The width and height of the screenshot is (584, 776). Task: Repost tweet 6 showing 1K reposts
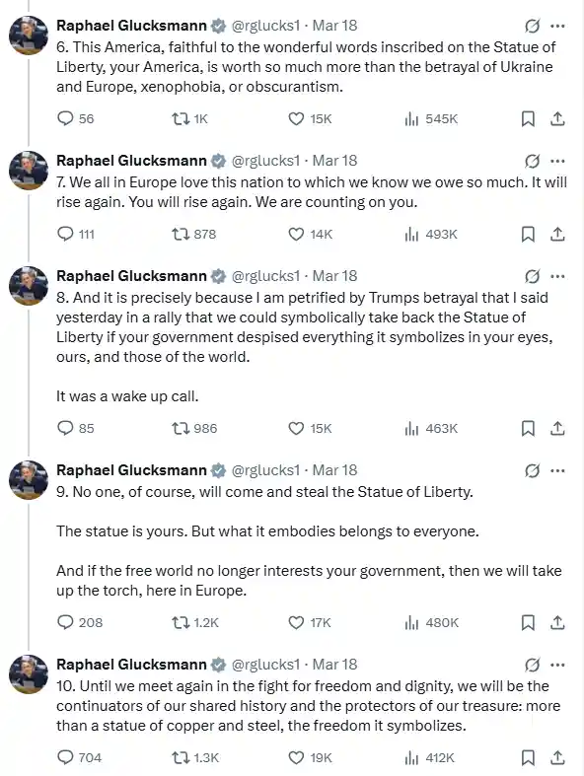[x=189, y=118]
